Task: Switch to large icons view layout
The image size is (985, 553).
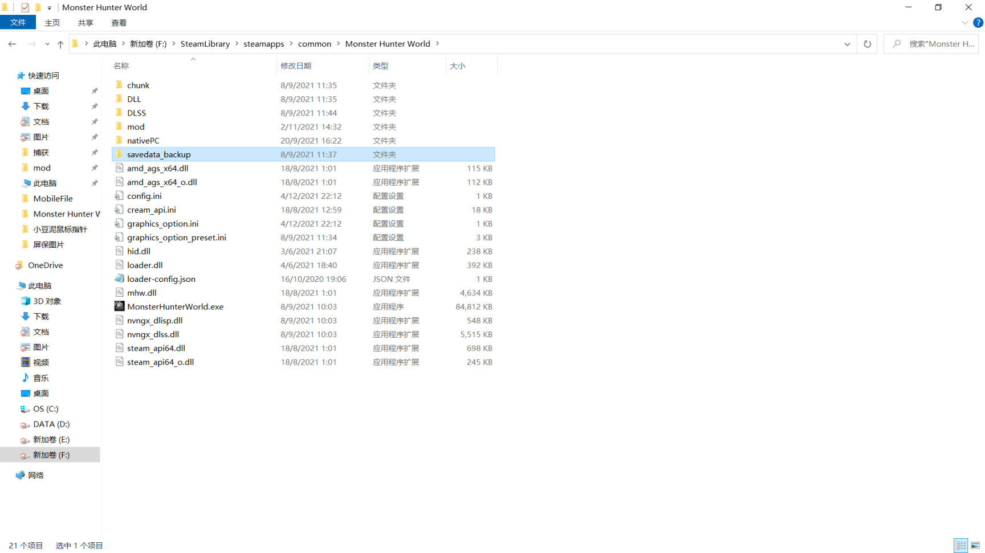Action: coord(975,546)
